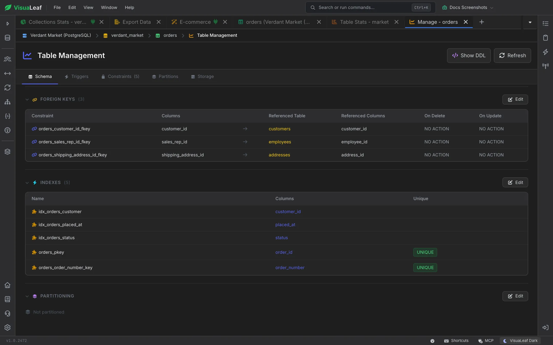This screenshot has width=553, height=345.
Task: Click the Refresh button
Action: (512, 55)
